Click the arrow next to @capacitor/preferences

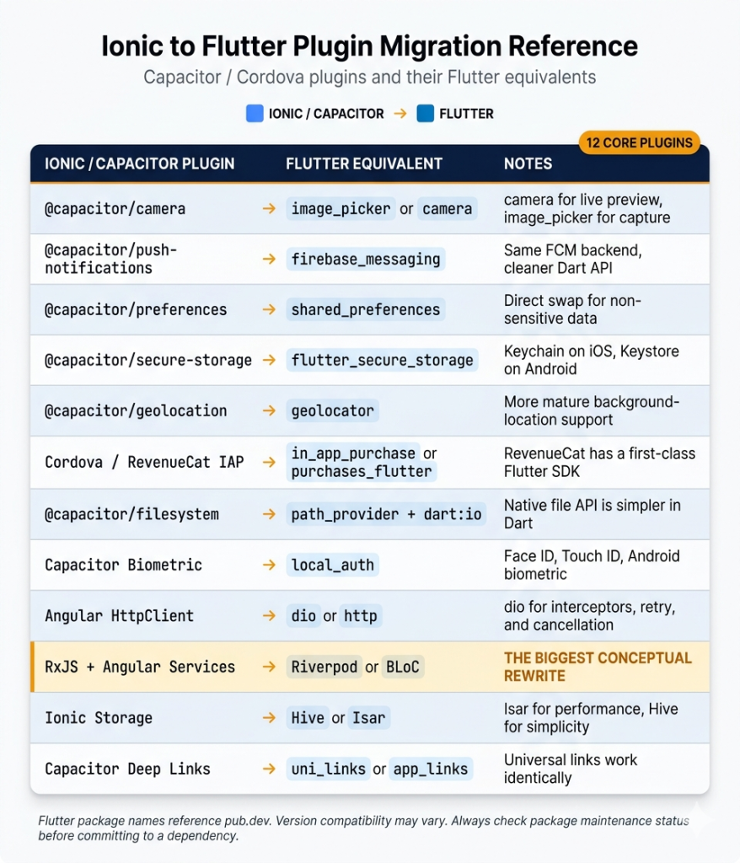(x=269, y=309)
